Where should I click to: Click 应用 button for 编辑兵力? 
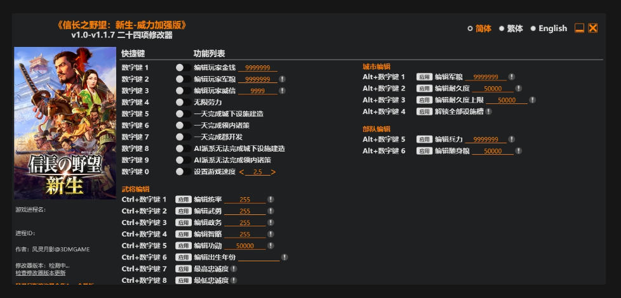pyautogui.click(x=424, y=139)
